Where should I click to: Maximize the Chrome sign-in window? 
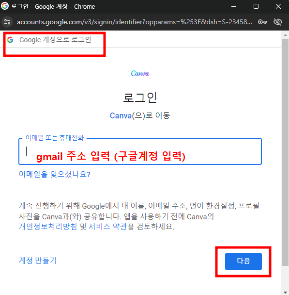(256, 6)
